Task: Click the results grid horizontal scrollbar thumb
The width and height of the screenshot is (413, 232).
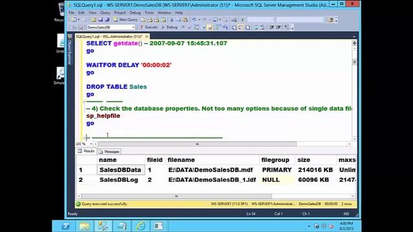Action: tap(176, 196)
